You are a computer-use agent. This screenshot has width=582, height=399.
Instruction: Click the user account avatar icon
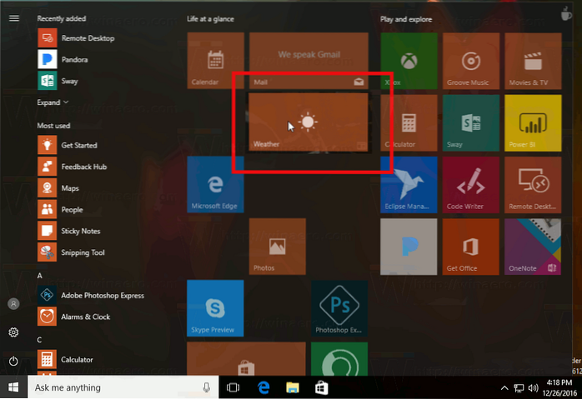[x=13, y=304]
